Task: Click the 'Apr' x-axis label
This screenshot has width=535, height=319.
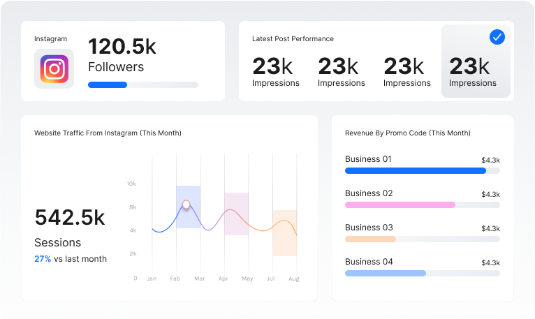Action: 223,279
